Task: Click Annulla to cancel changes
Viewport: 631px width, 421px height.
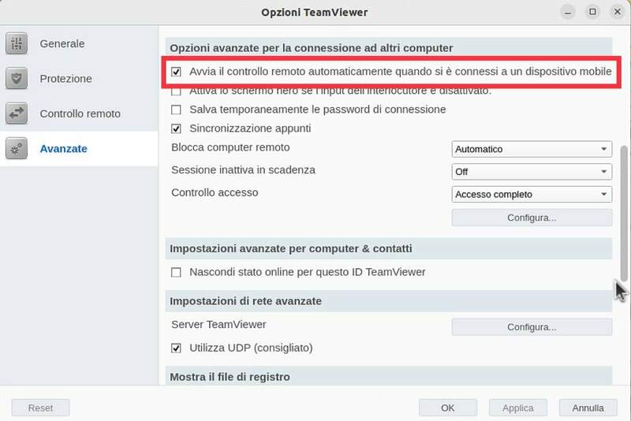Action: pos(588,408)
